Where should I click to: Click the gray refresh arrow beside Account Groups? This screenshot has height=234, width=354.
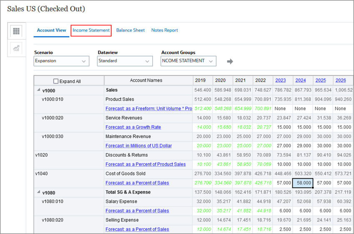[230, 61]
